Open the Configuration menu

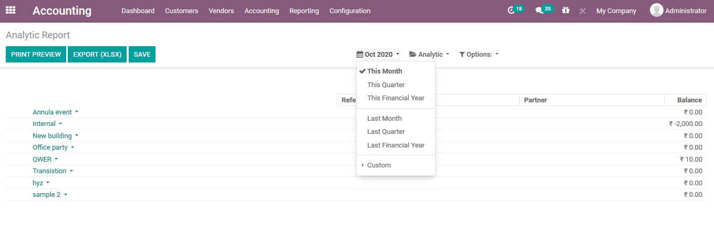click(x=349, y=11)
